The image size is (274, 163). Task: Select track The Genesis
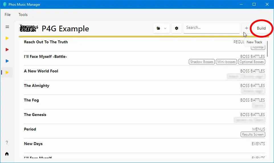tap(144, 117)
